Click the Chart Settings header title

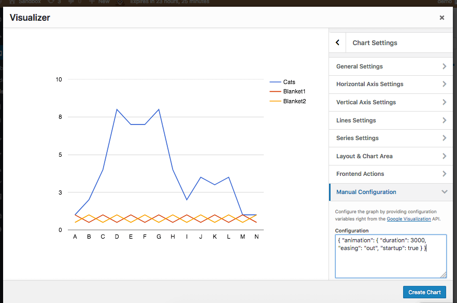(375, 43)
